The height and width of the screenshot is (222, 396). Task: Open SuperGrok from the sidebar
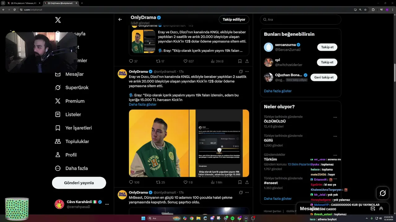point(72,88)
